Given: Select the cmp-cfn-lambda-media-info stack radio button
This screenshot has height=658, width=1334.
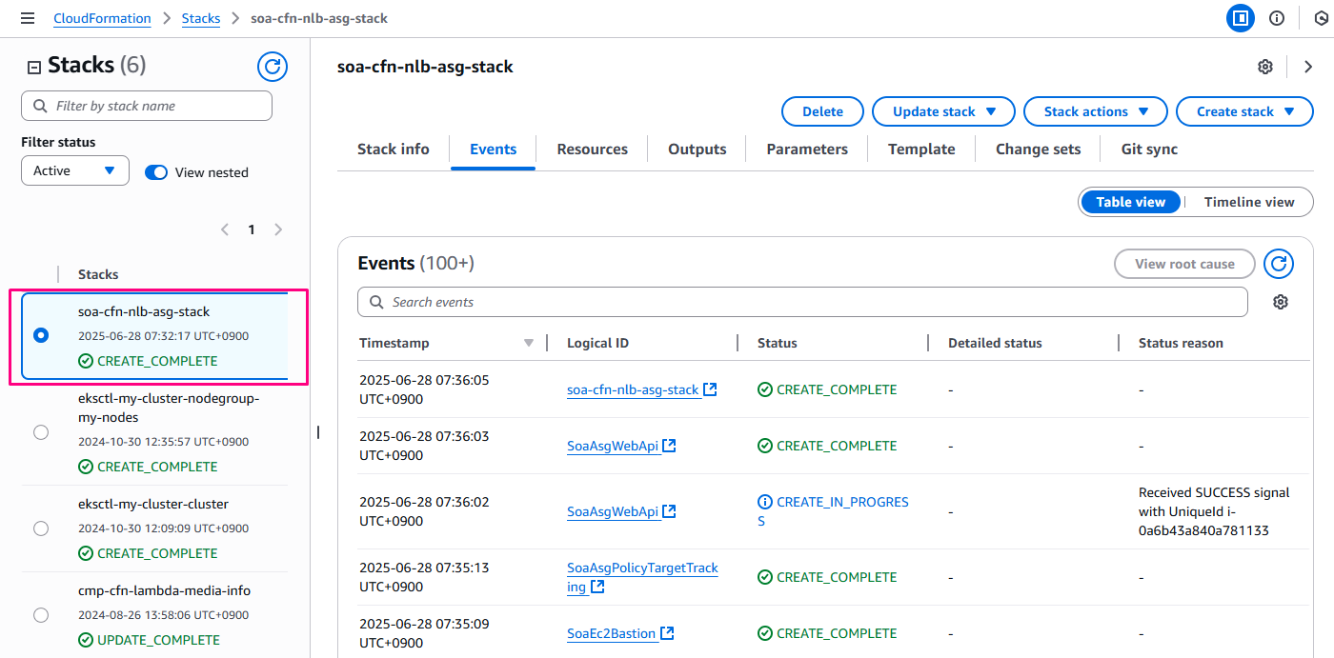Looking at the screenshot, I should tap(41, 615).
